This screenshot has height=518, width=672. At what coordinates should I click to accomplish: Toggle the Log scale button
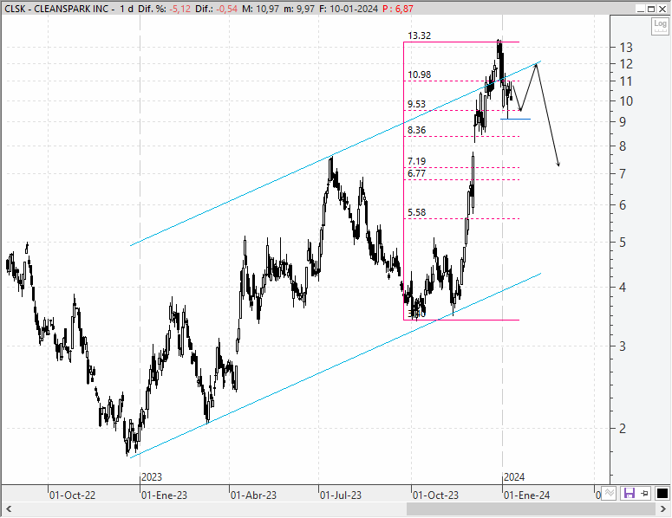[660, 26]
